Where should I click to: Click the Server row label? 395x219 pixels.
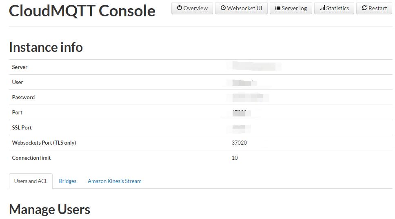pos(20,67)
